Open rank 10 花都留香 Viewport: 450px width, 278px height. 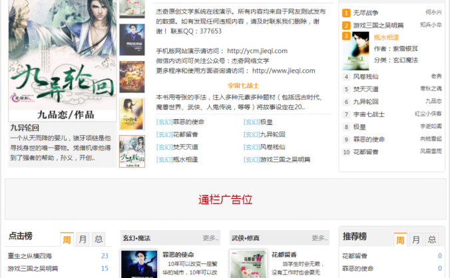click(365, 152)
